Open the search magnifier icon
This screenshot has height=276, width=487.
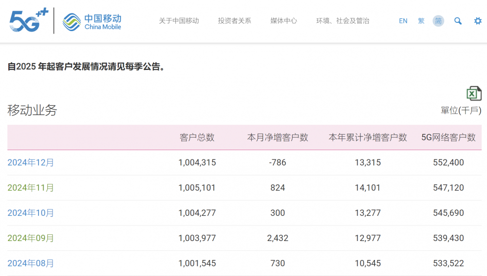[x=458, y=21]
